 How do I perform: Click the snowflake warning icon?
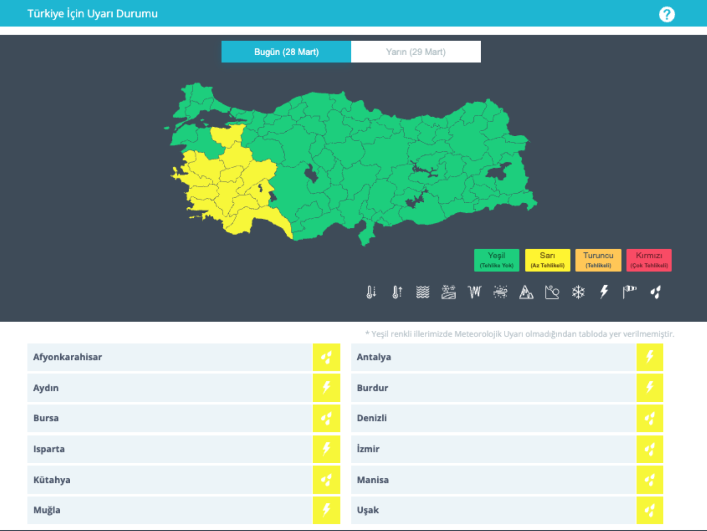click(578, 292)
